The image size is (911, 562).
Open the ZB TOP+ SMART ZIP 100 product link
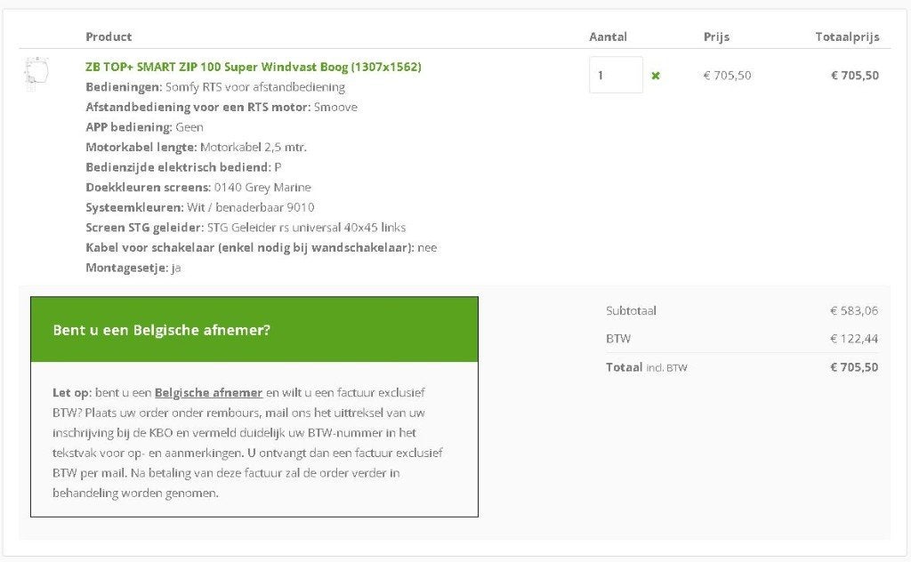pyautogui.click(x=254, y=67)
